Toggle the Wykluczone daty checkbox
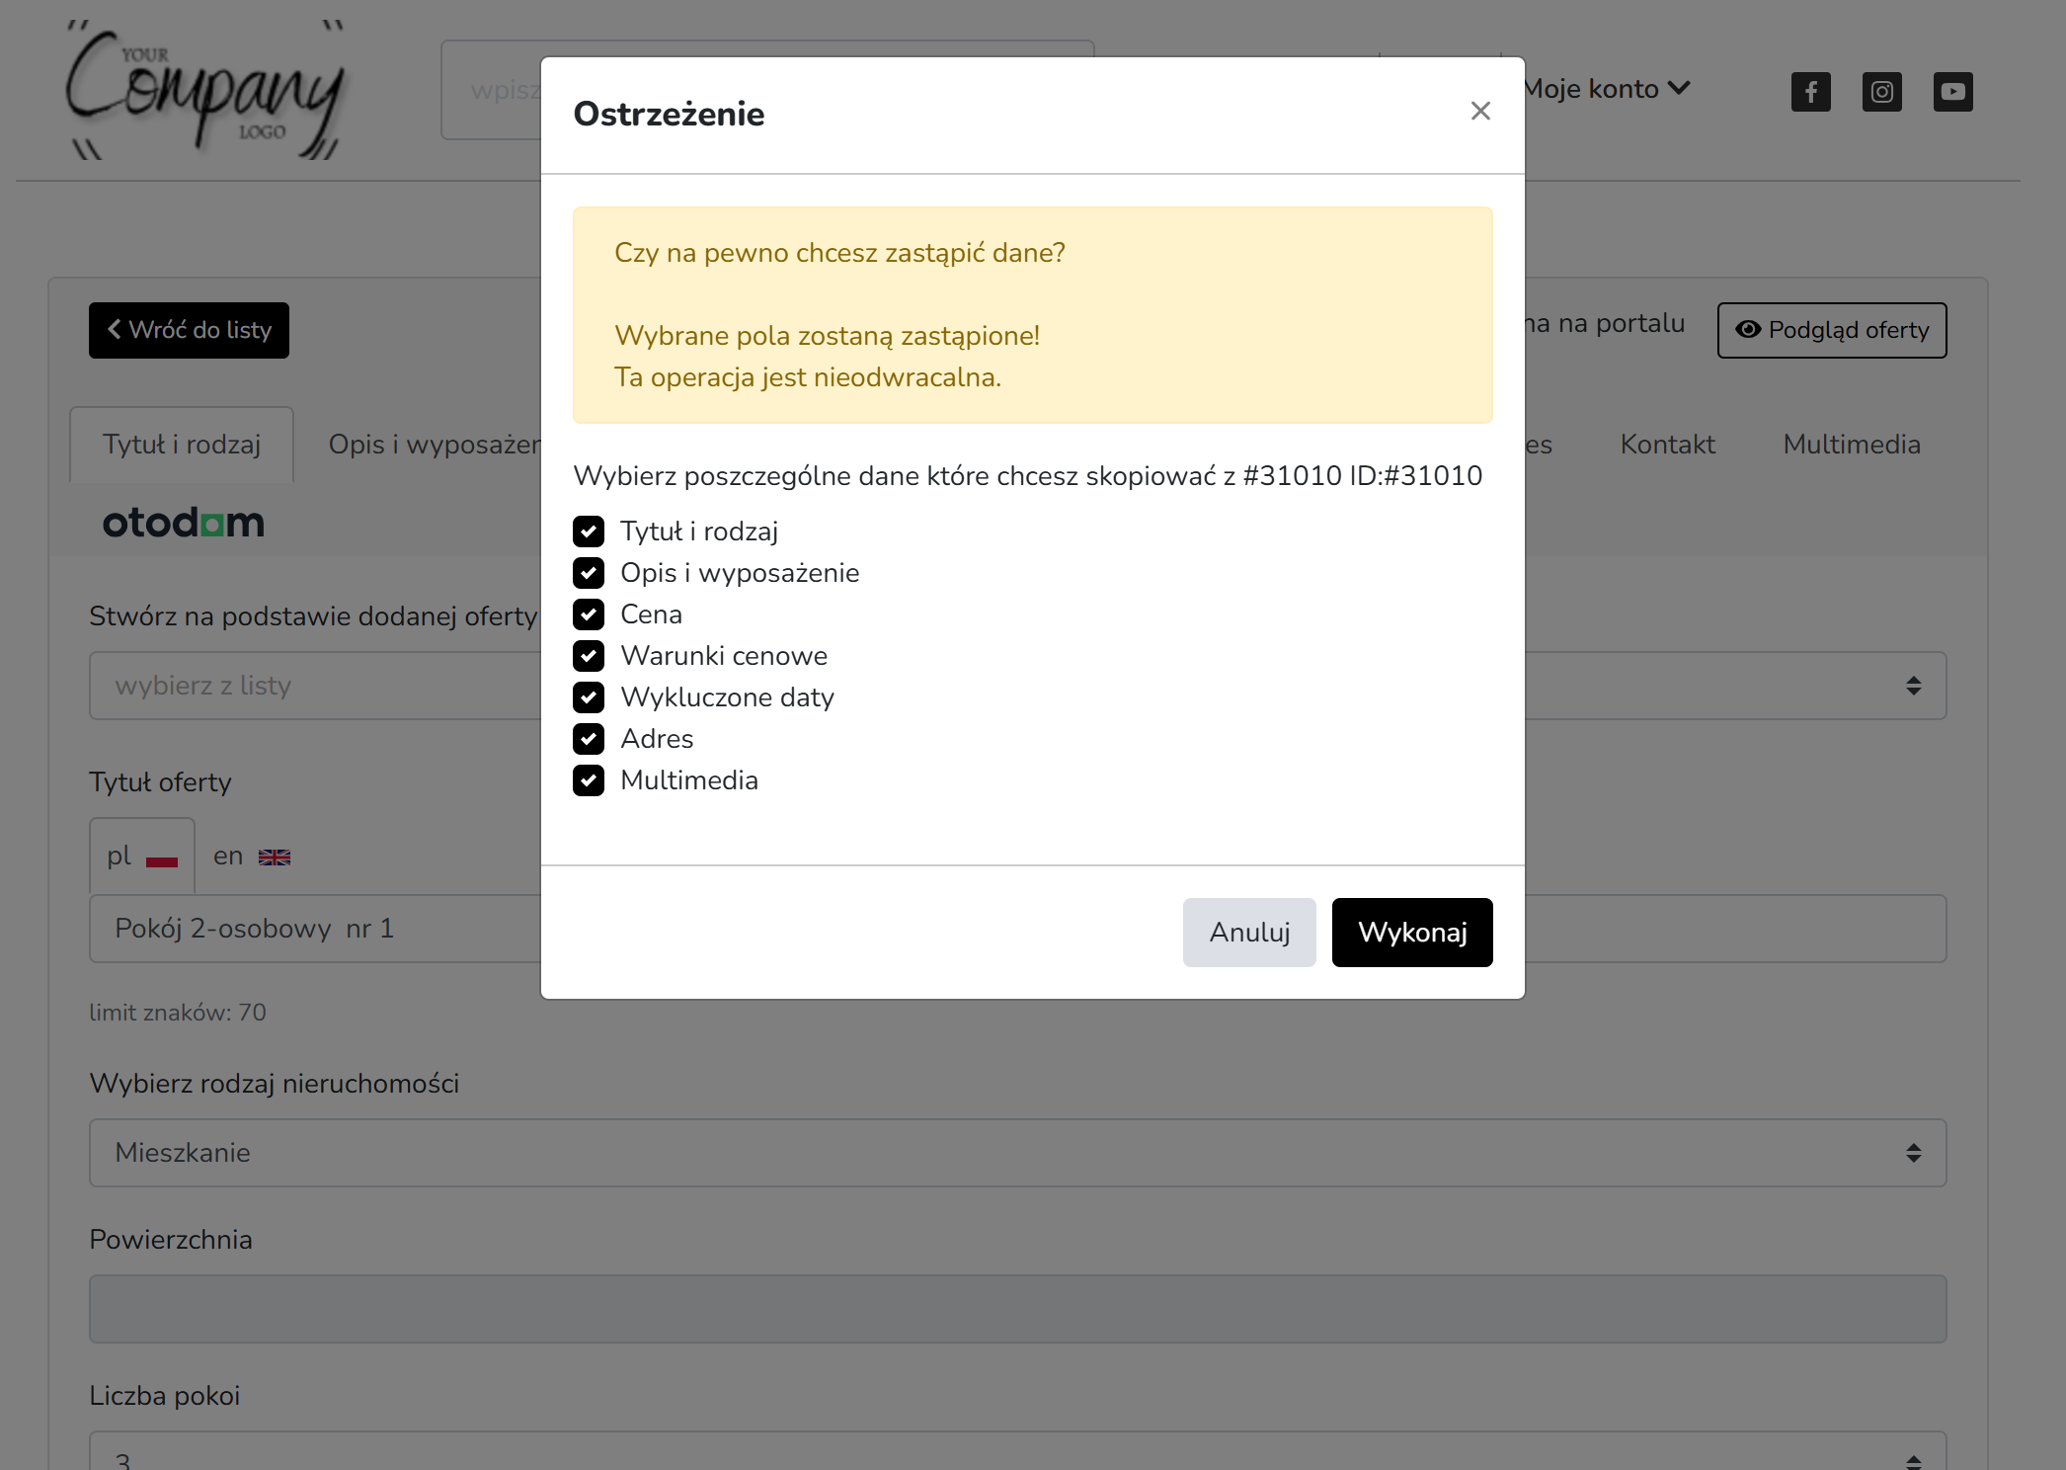2066x1470 pixels. pos(589,697)
